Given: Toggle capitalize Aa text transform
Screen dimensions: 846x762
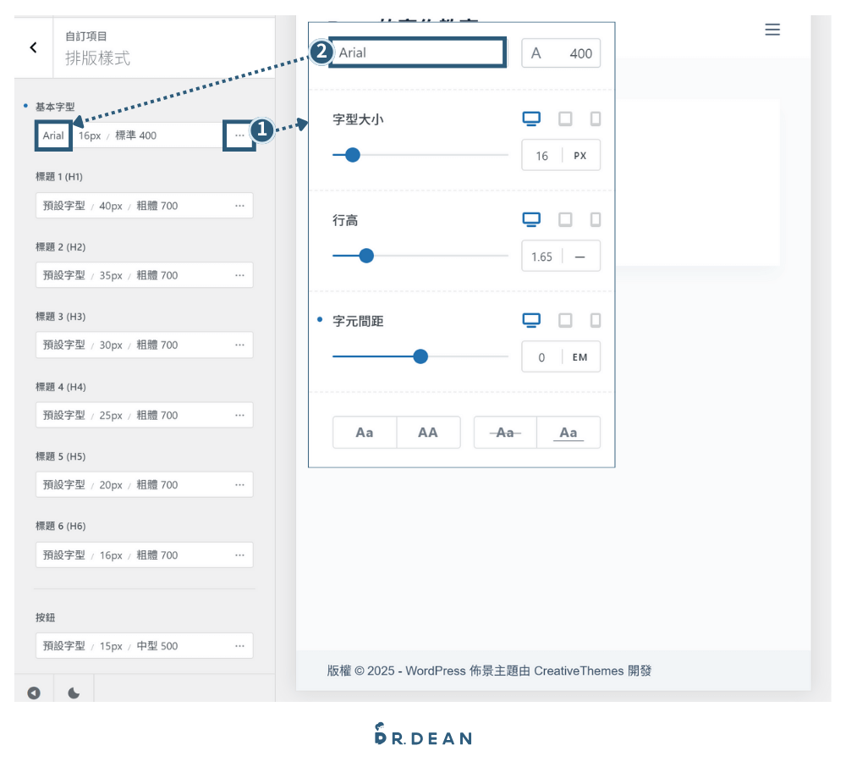Looking at the screenshot, I should click(x=364, y=432).
